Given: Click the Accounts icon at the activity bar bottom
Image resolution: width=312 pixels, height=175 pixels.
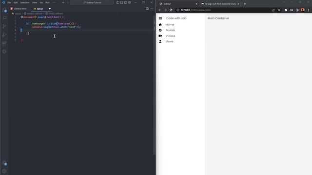Looking at the screenshot, I should [4, 163].
